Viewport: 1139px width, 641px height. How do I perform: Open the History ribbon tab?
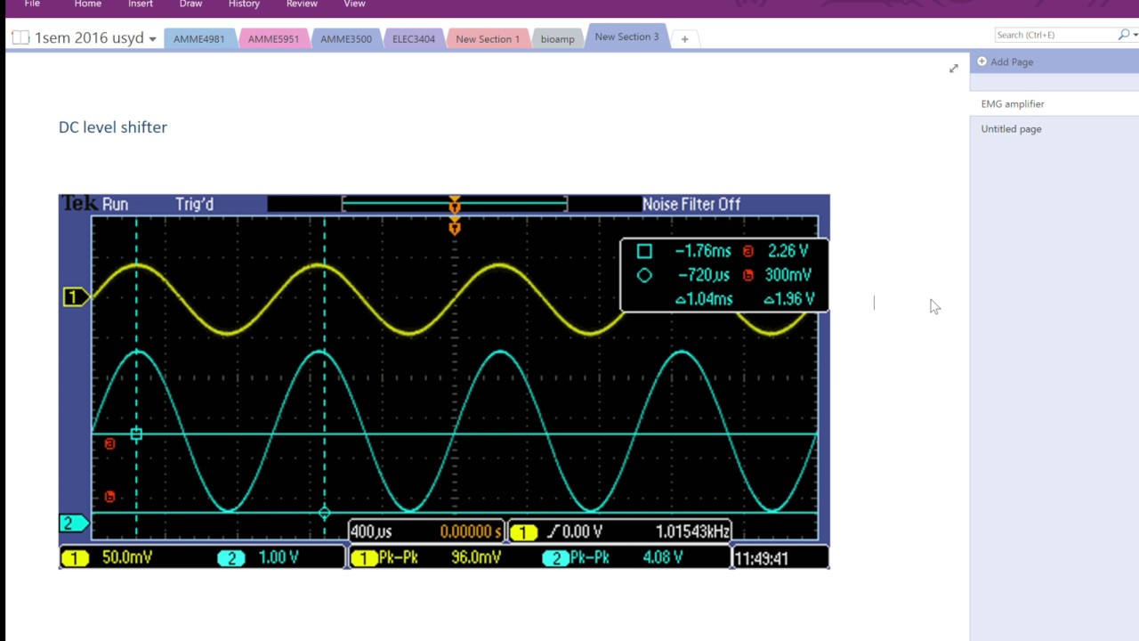click(x=244, y=4)
